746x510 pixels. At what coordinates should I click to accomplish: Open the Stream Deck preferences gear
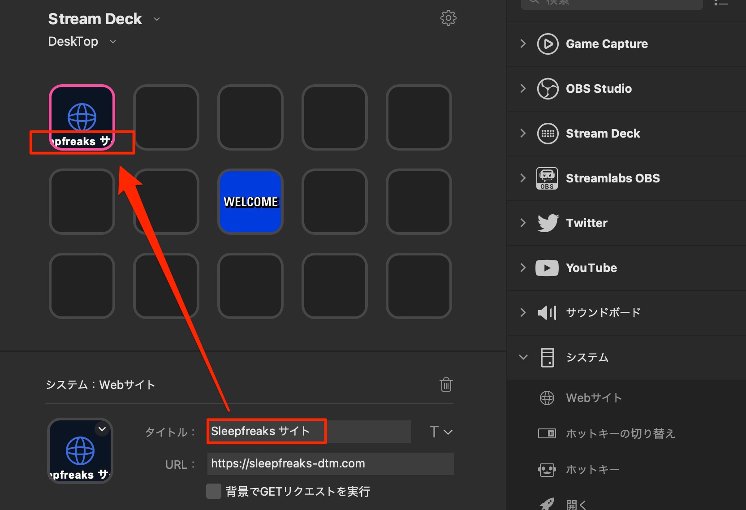click(x=448, y=18)
